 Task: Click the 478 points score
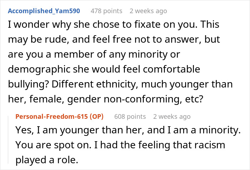(106, 11)
